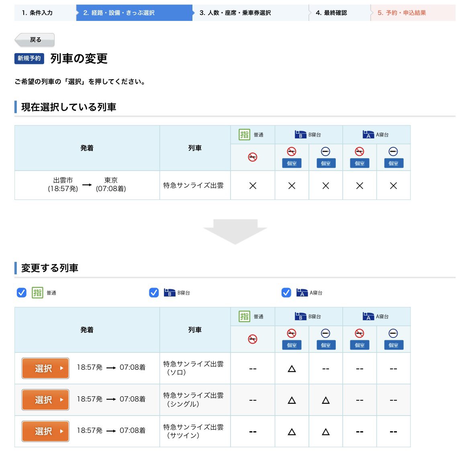Click A寝台 no-smoking 個室 icon in 変更する列車 table
This screenshot has width=470, height=459.
pyautogui.click(x=360, y=339)
